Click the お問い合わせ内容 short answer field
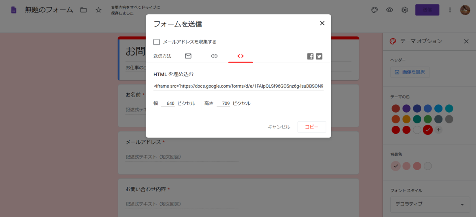 click(x=182, y=204)
